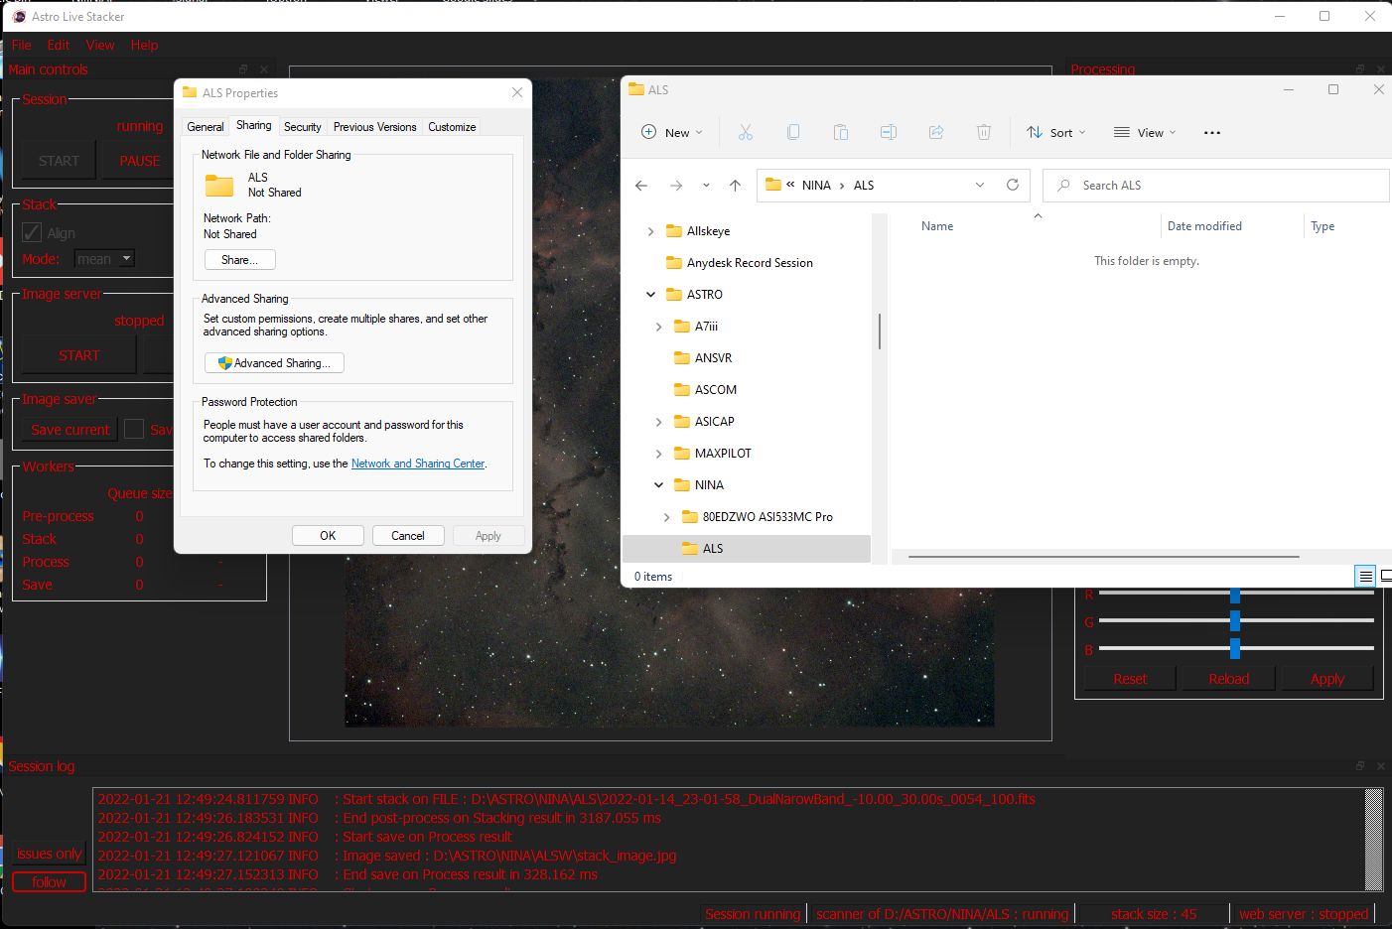Image resolution: width=1392 pixels, height=929 pixels.
Task: Click the R color balance slider handle
Action: pyautogui.click(x=1235, y=595)
